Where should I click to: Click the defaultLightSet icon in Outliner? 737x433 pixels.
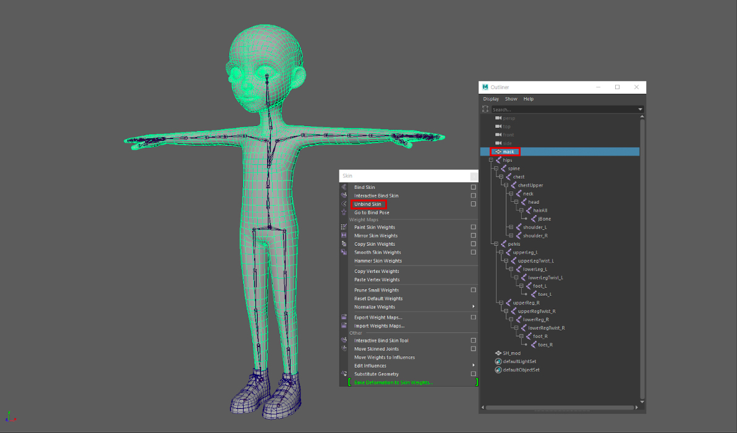click(498, 361)
